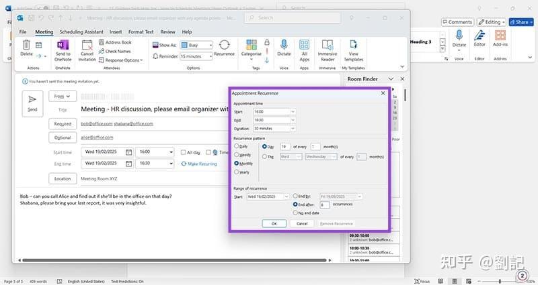Click the Make Recurring link
The image size is (538, 285).
199,164
